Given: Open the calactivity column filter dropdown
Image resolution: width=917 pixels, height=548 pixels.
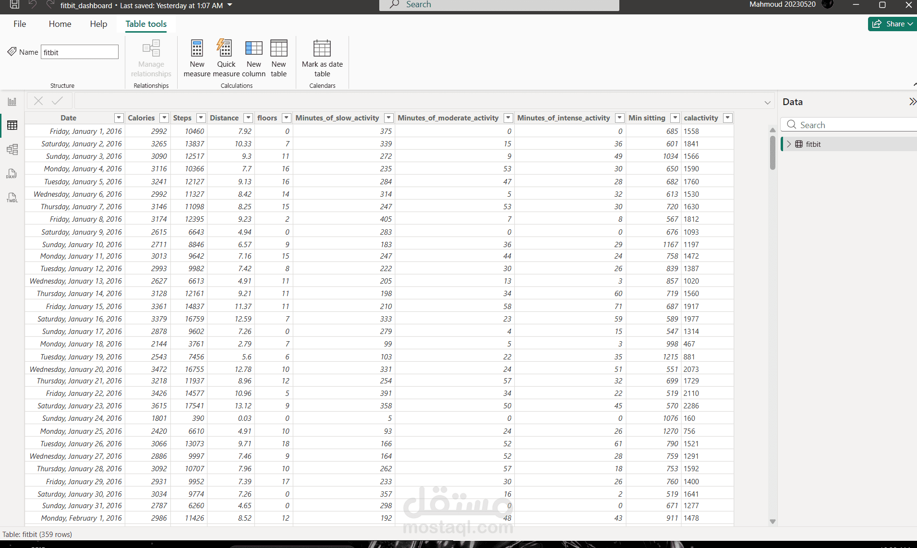Looking at the screenshot, I should (x=728, y=118).
